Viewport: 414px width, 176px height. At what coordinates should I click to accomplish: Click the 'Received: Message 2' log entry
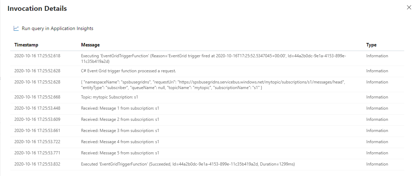pyautogui.click(x=120, y=119)
